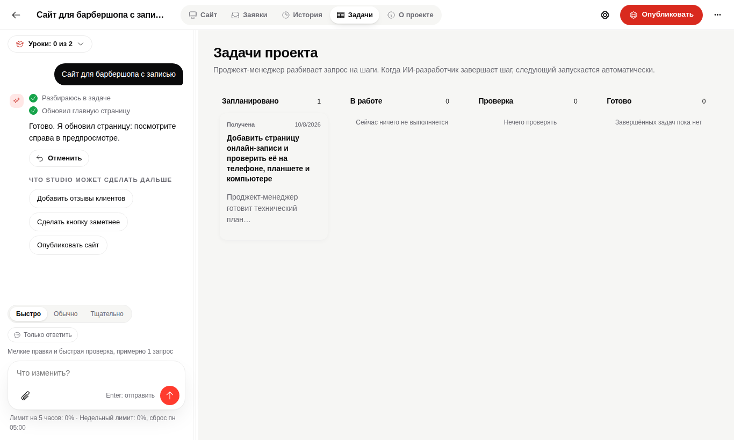734x440 pixels.
Task: Click the 'Получена' status label
Action: [241, 124]
